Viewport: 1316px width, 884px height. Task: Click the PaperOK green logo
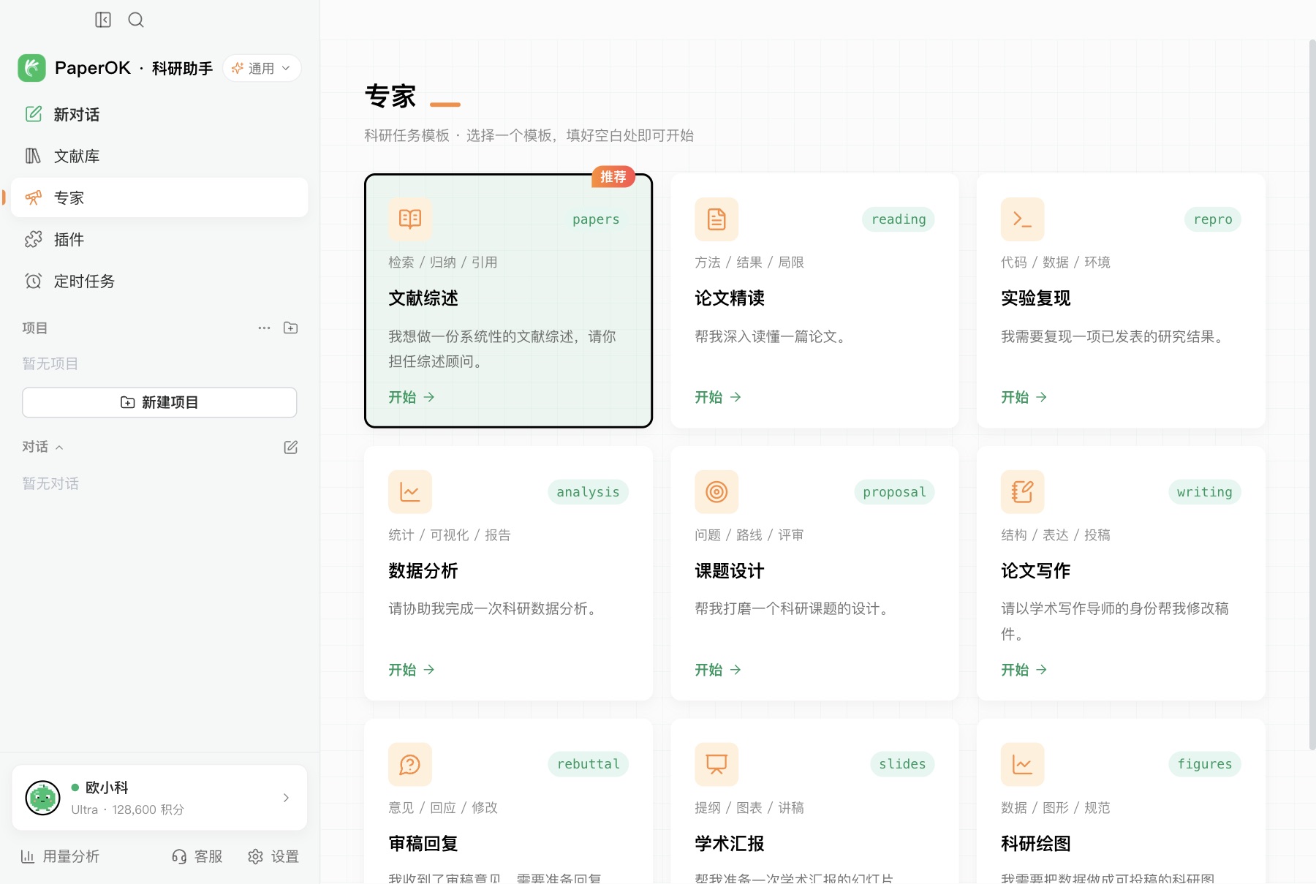[32, 68]
